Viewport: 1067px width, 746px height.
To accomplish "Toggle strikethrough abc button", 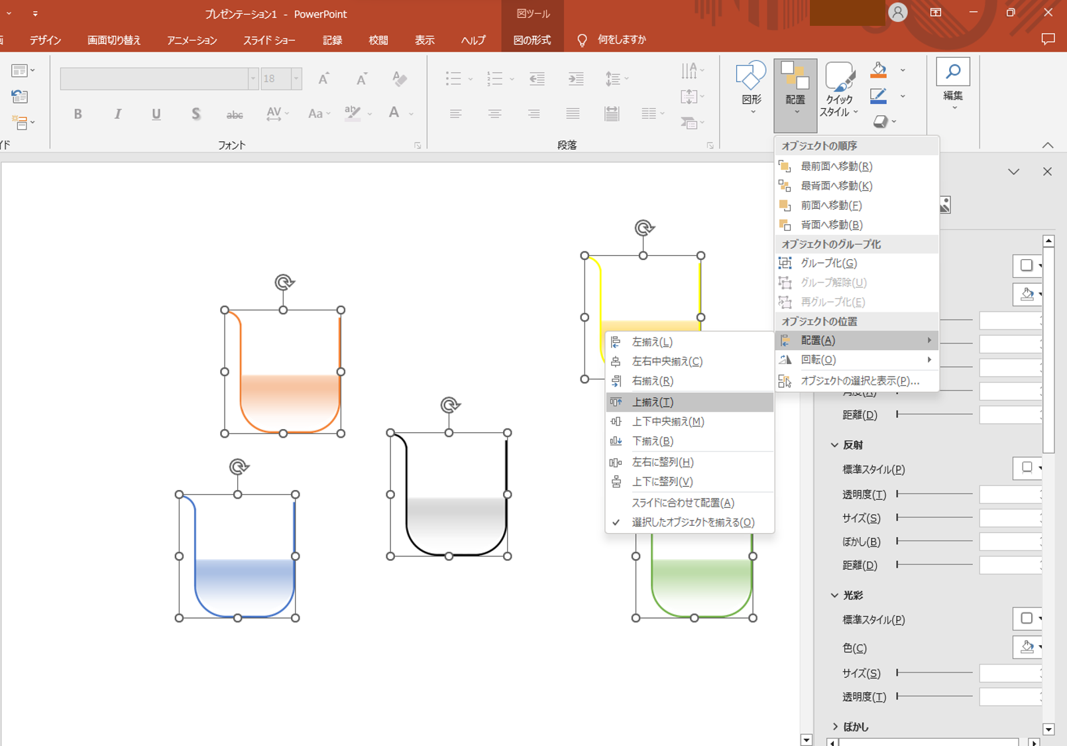I will [x=235, y=114].
